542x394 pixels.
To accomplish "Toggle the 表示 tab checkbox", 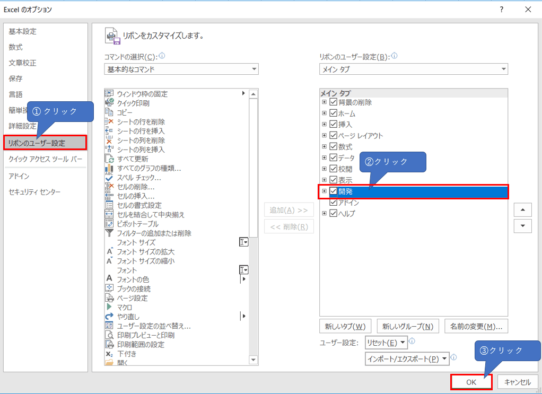I will tap(333, 180).
